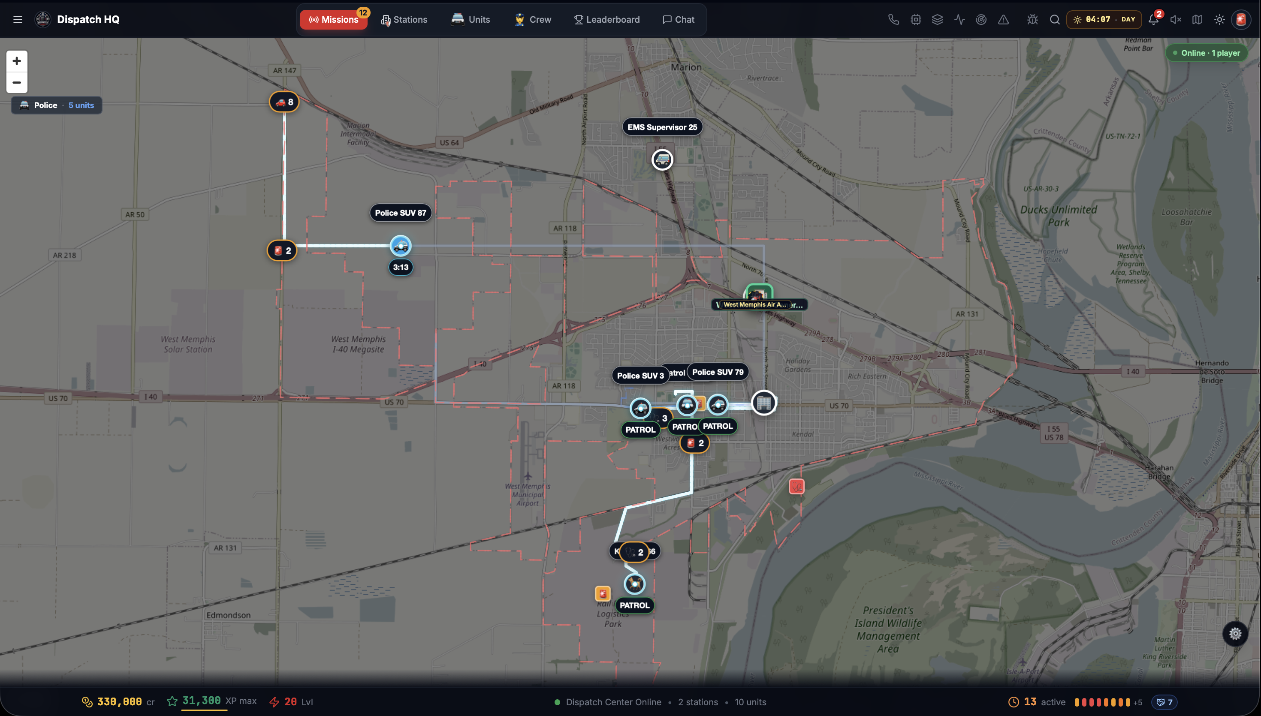This screenshot has height=716, width=1261.
Task: Select the Police SUV 79 vehicle
Action: (718, 405)
